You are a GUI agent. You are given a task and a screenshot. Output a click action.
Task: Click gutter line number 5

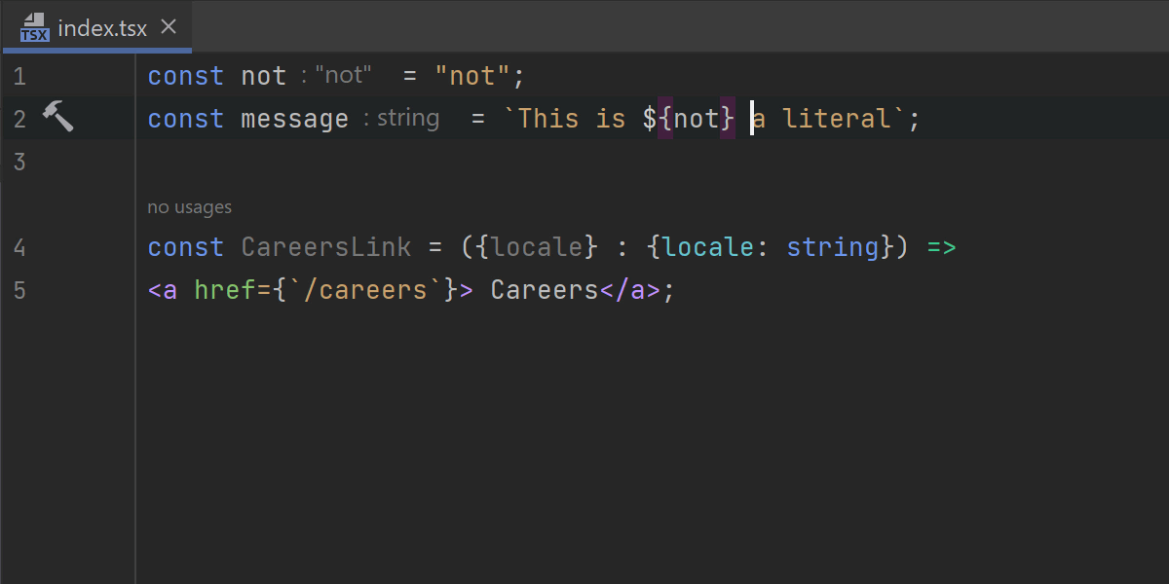click(19, 290)
